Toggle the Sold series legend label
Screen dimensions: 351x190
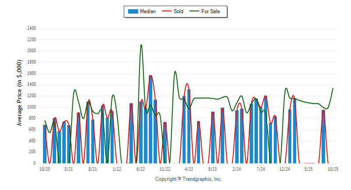pos(179,11)
